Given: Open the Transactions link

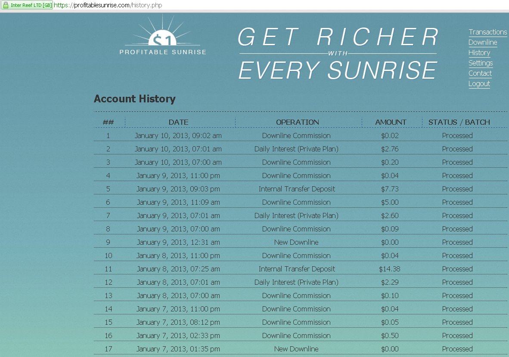Looking at the screenshot, I should pyautogui.click(x=487, y=32).
